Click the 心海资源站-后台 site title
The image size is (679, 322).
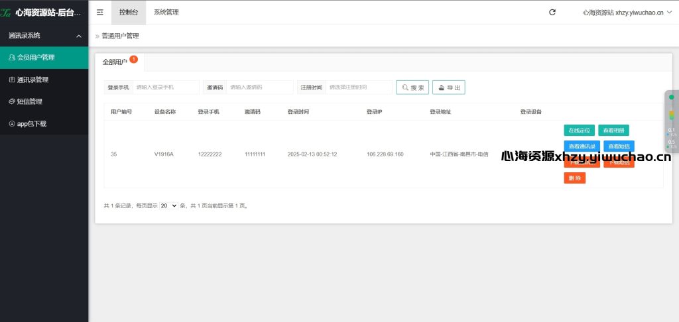pos(48,13)
